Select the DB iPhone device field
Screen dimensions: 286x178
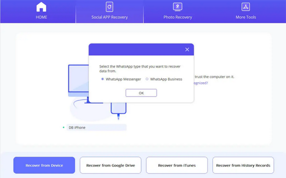pyautogui.click(x=96, y=127)
